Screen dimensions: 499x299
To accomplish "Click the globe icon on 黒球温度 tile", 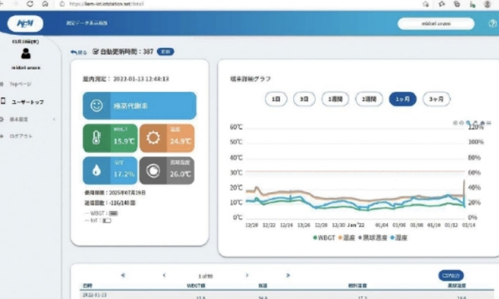I will 153,171.
